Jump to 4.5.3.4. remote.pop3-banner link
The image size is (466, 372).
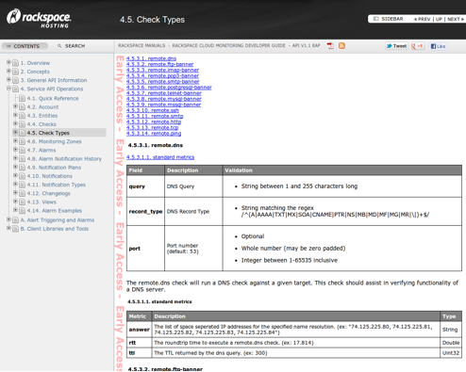pyautogui.click(x=162, y=75)
